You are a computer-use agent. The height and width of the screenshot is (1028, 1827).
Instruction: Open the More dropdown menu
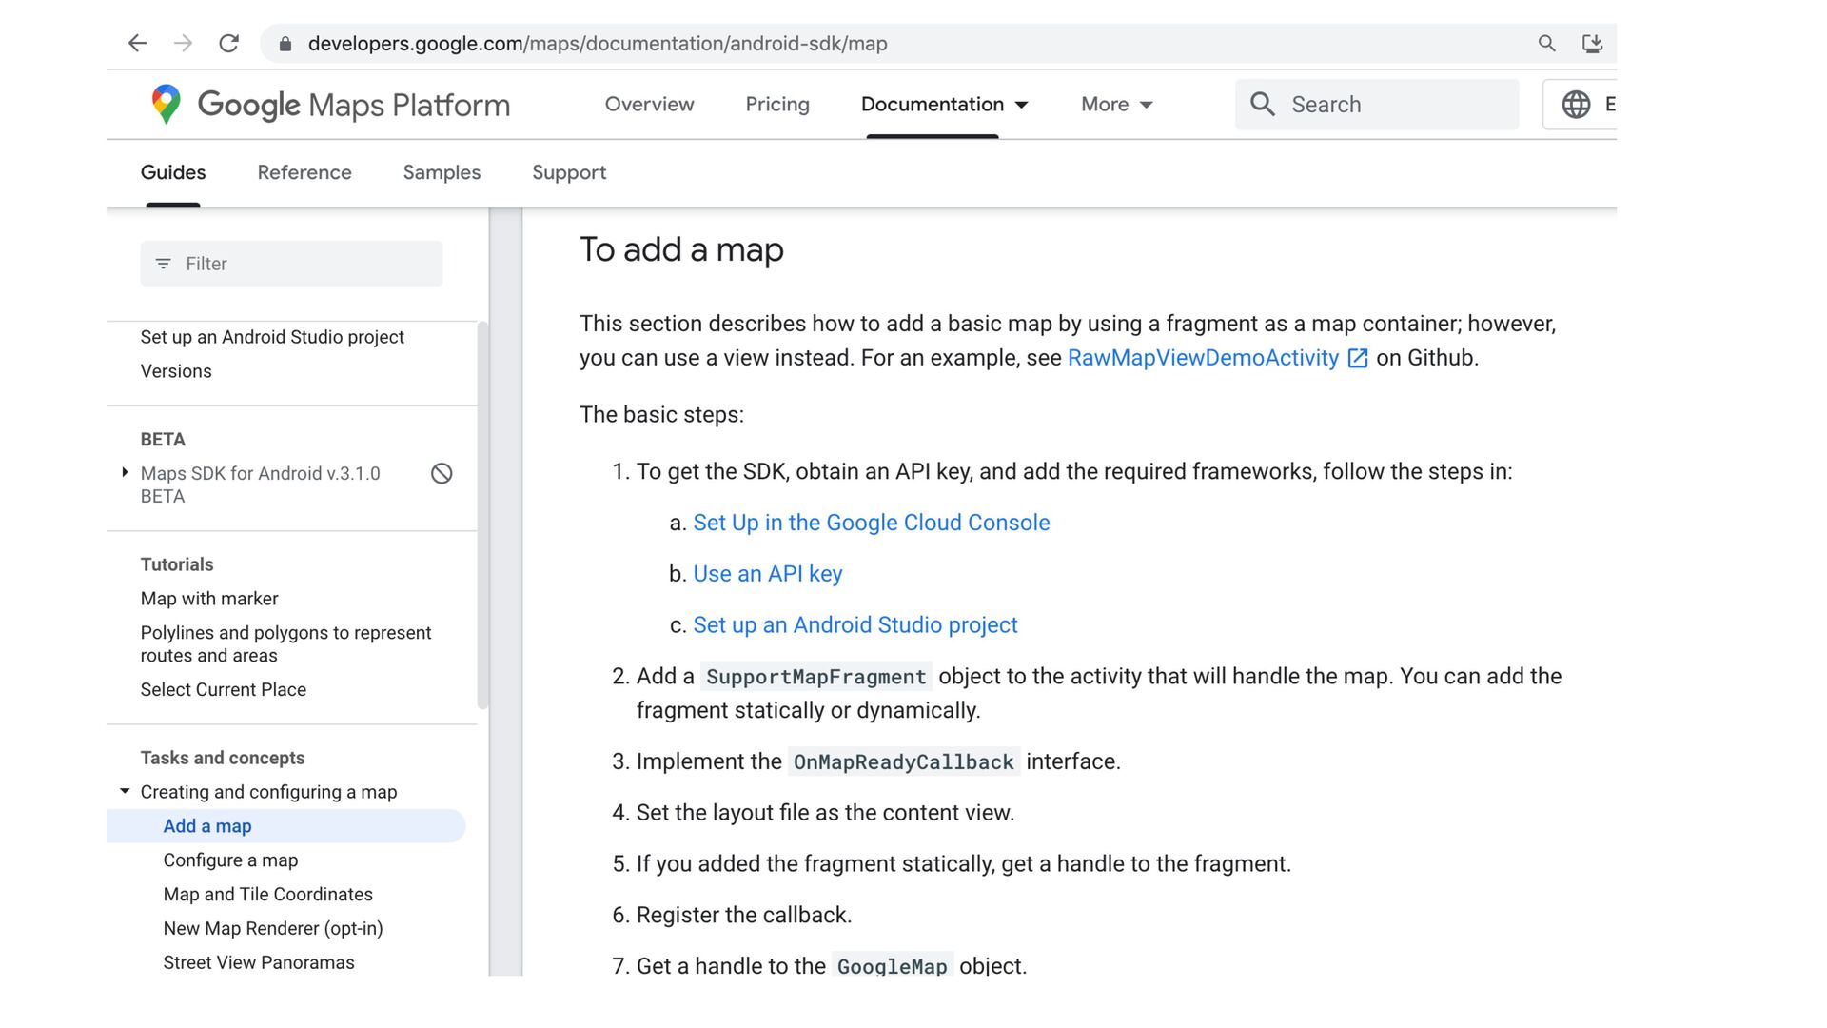pos(1116,105)
